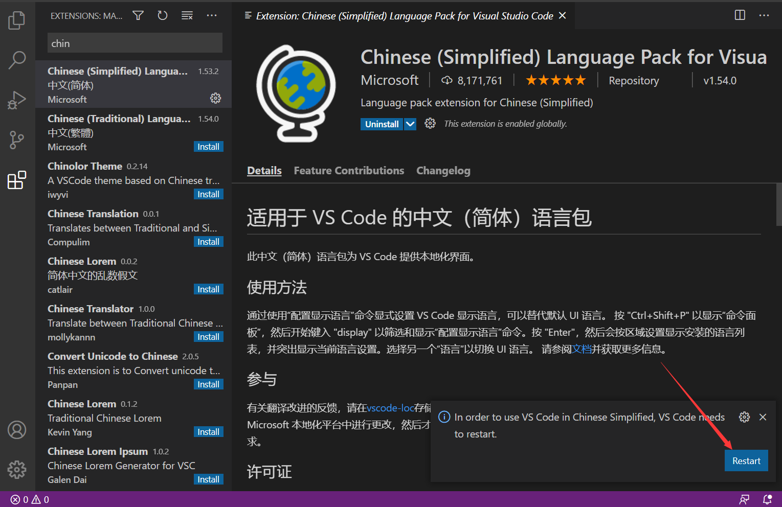Open the Source Control view
782x507 pixels.
click(x=17, y=140)
